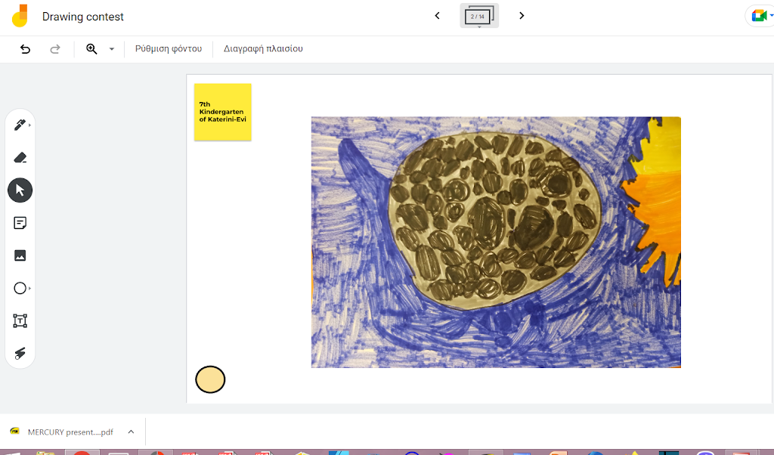The width and height of the screenshot is (774, 455).
Task: Activate the Select arrow tool
Action: 20,190
